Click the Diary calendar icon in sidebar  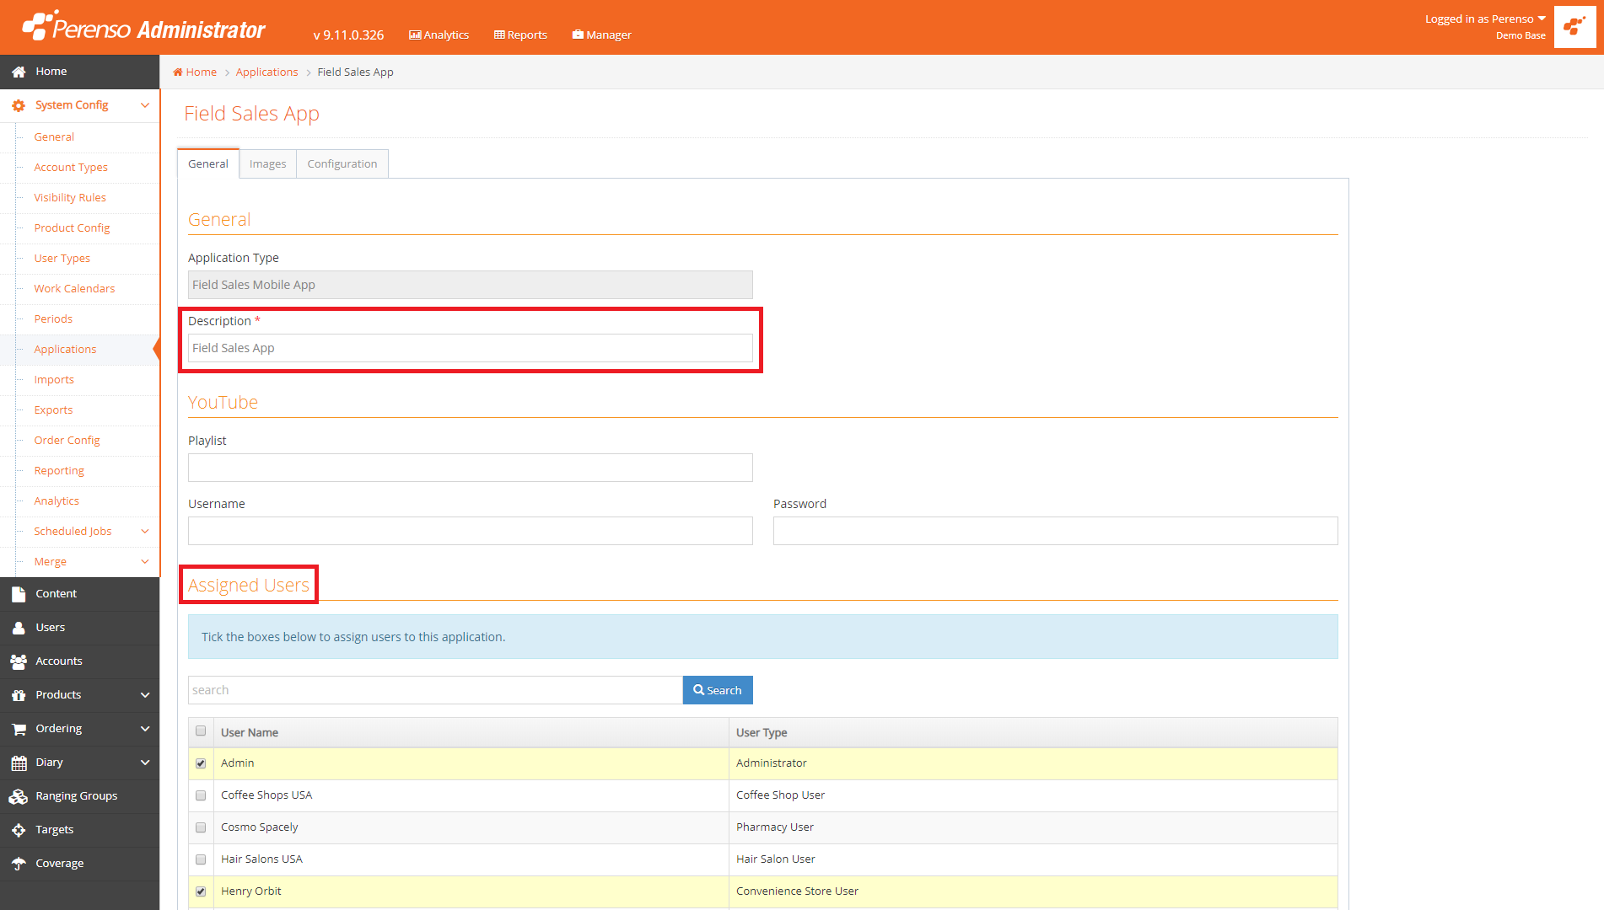[19, 763]
